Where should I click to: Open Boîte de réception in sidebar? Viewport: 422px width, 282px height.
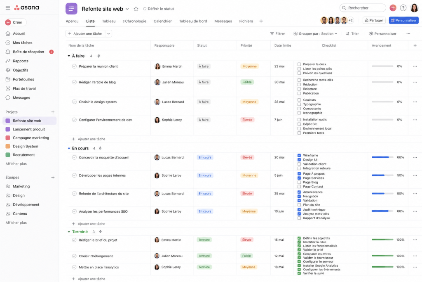(28, 52)
